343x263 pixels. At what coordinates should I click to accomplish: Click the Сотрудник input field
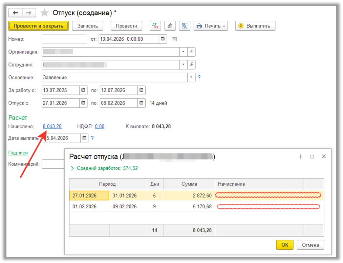point(110,64)
